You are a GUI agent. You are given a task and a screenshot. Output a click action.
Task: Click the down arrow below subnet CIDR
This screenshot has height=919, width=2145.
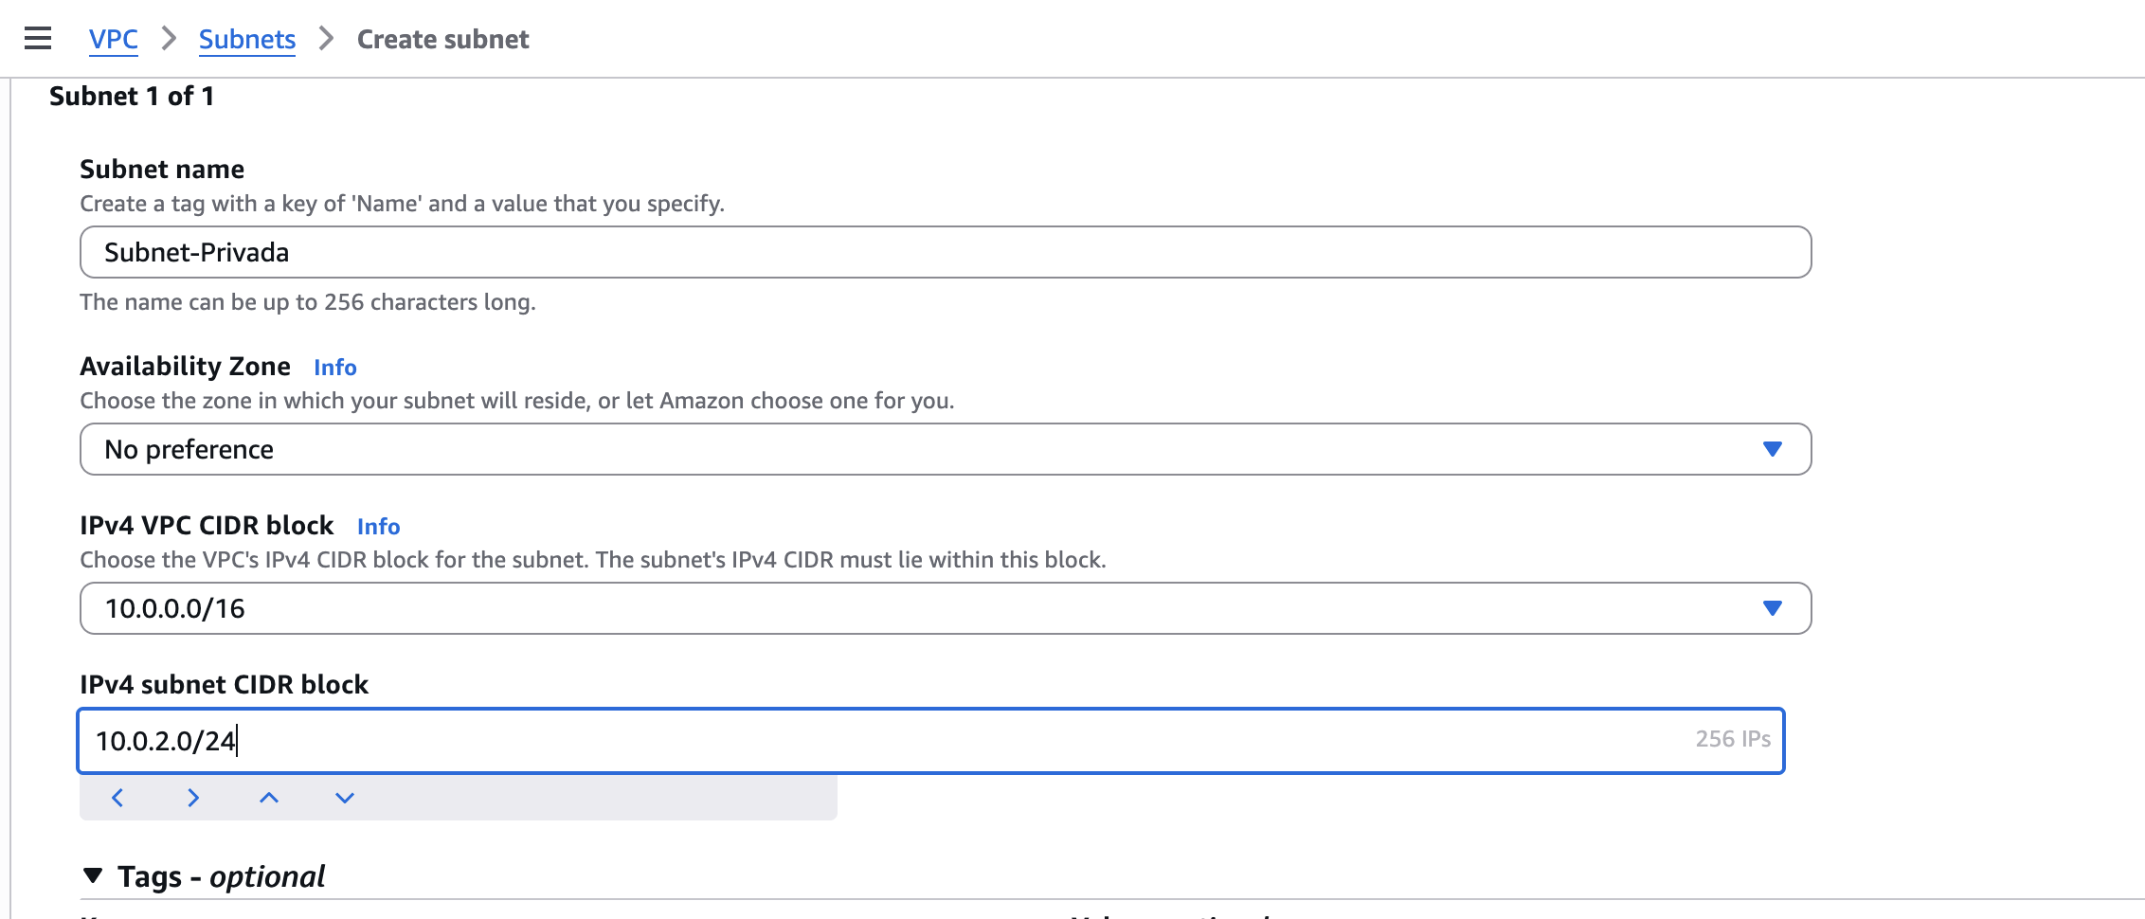(x=345, y=798)
